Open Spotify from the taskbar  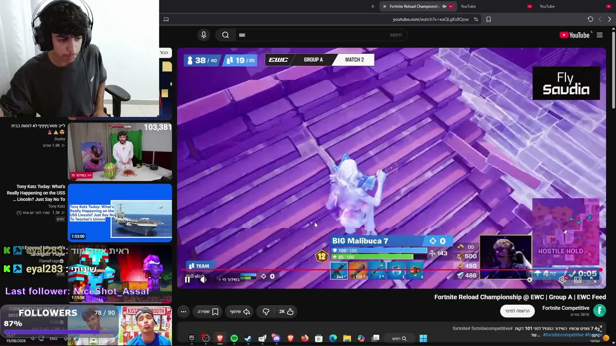(x=234, y=338)
